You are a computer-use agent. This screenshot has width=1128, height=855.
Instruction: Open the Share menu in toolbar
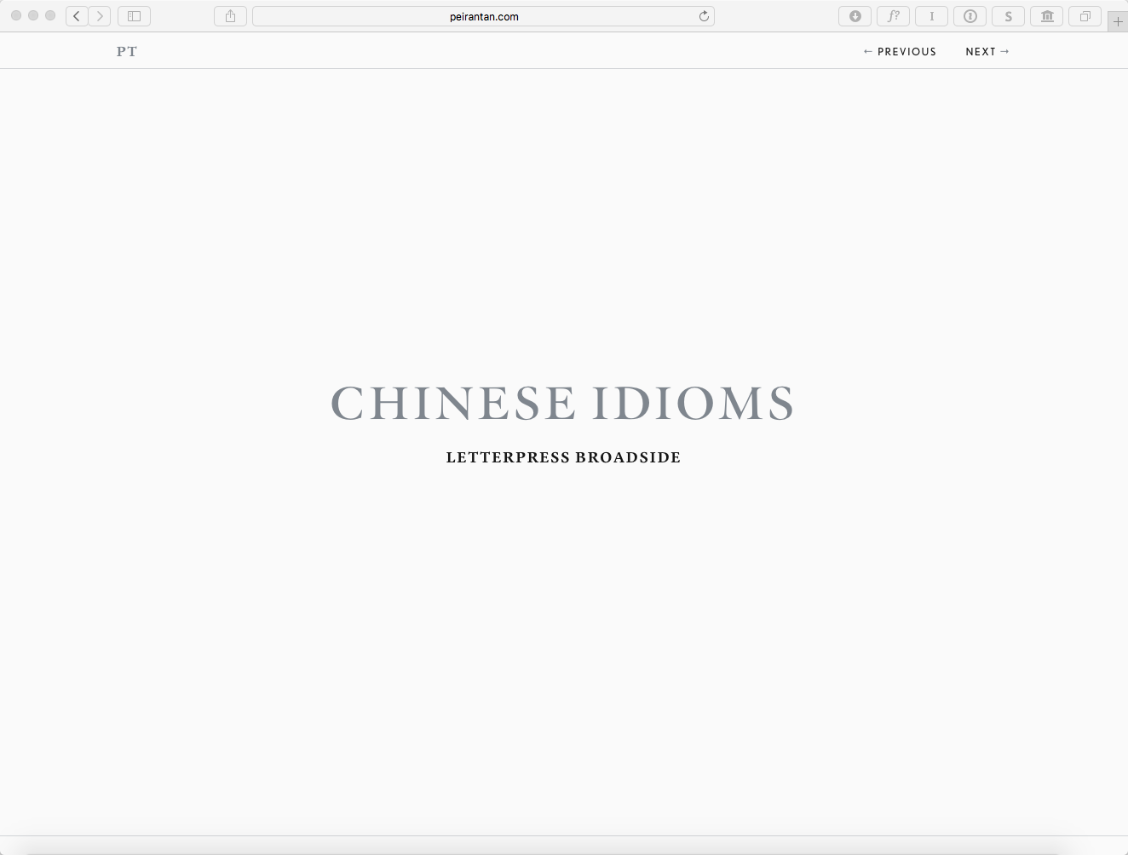click(230, 16)
